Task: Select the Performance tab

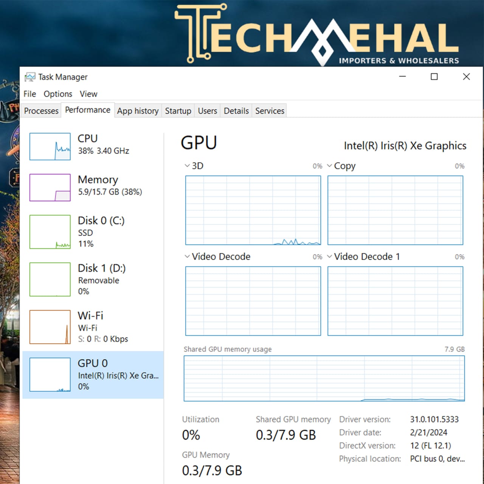Action: tap(88, 110)
